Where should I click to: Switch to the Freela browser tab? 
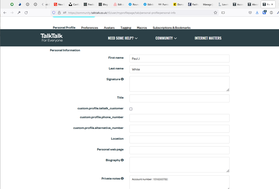coord(89,4)
